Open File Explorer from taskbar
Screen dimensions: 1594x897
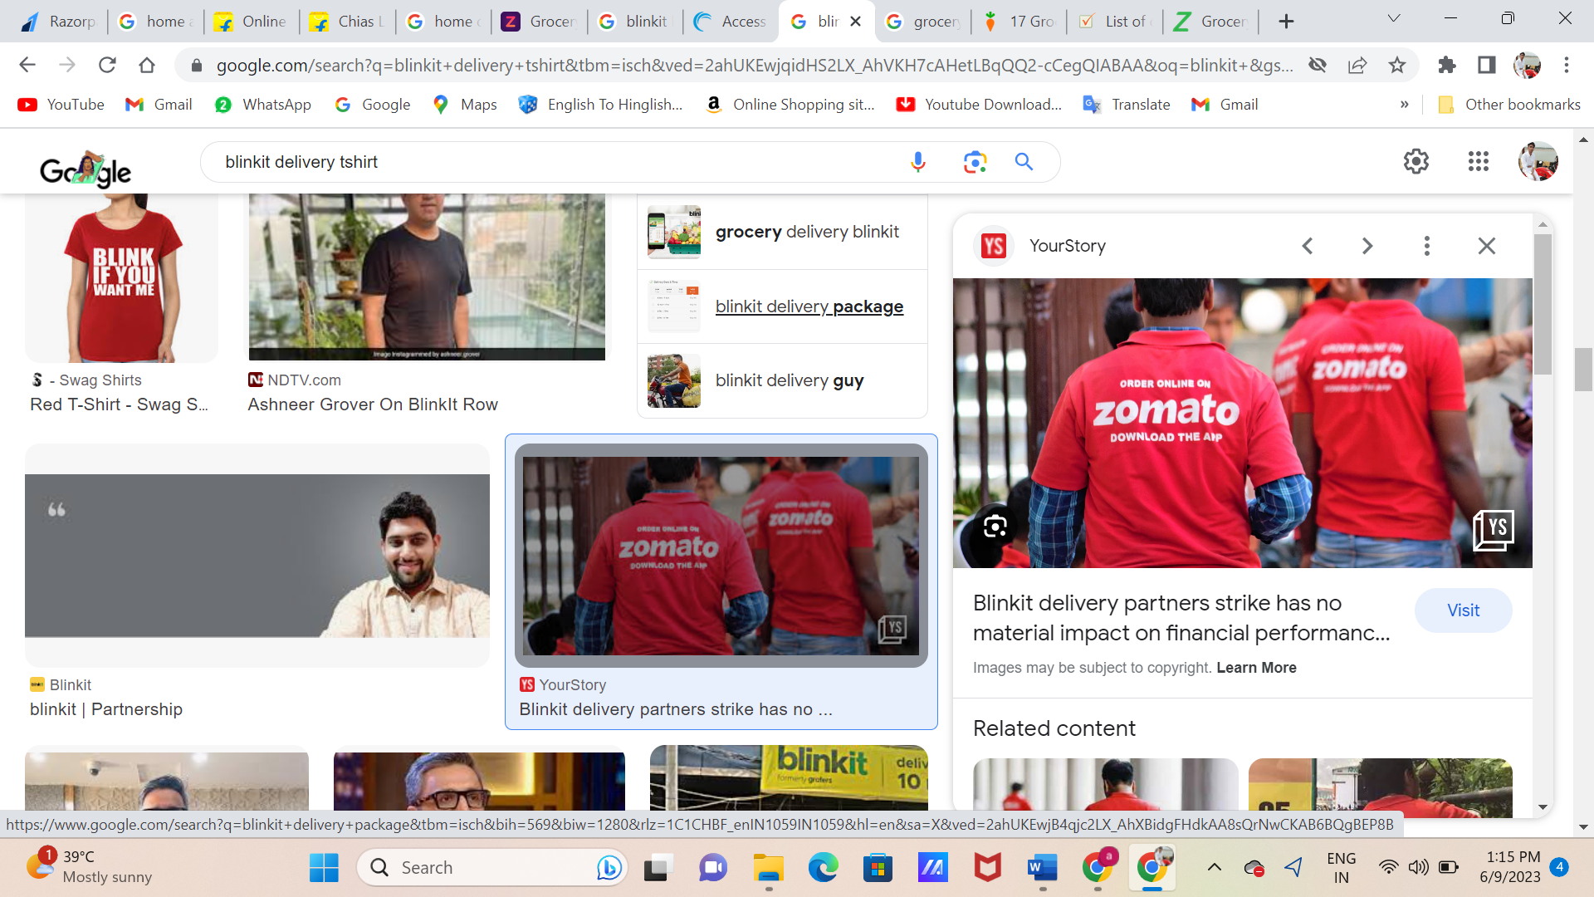(x=768, y=868)
